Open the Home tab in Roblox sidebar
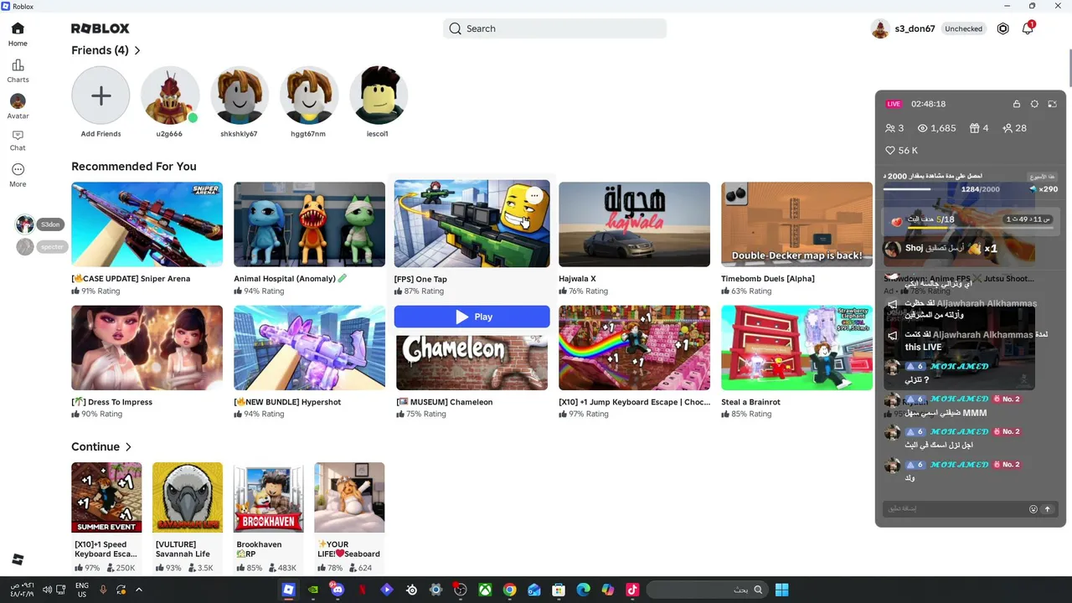Image resolution: width=1072 pixels, height=603 pixels. [x=18, y=34]
